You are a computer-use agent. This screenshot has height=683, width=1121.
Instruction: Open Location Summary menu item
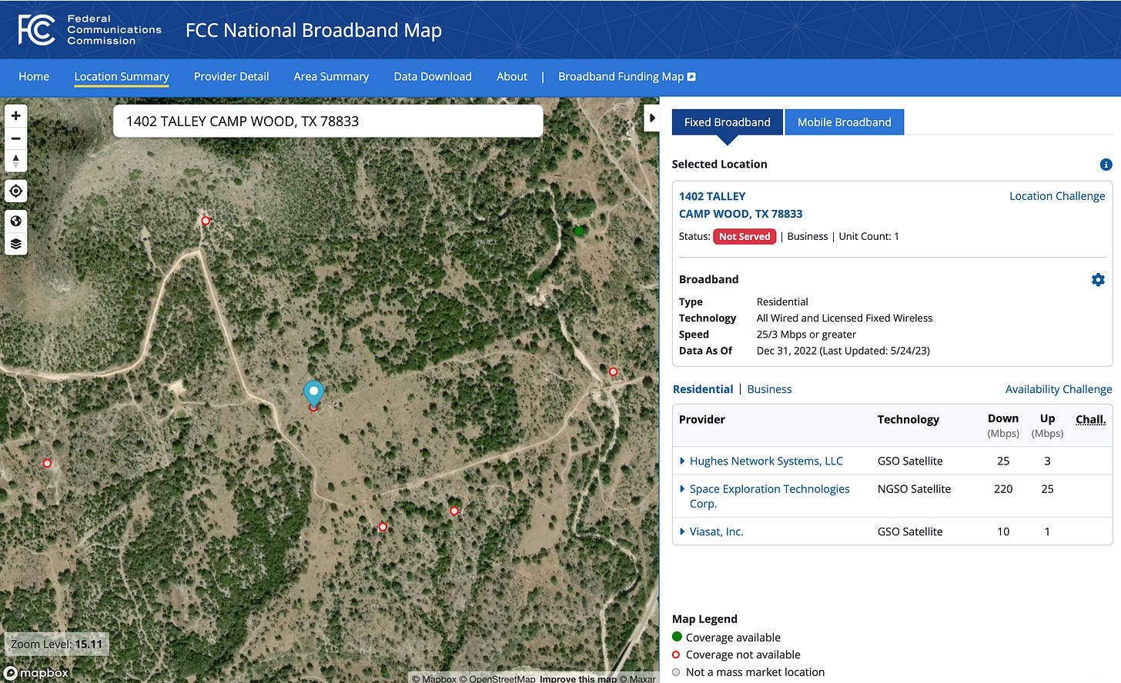(122, 77)
